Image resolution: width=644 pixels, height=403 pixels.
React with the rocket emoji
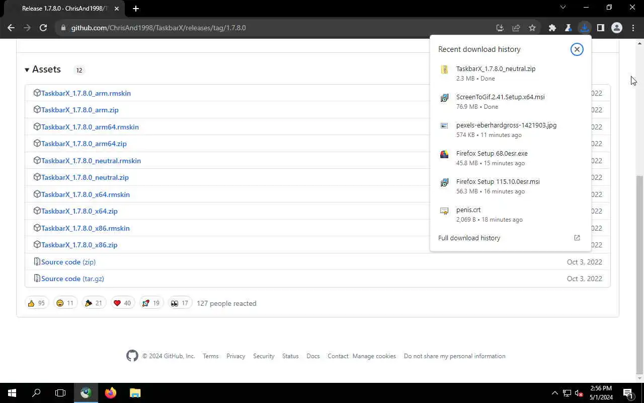[151, 303]
